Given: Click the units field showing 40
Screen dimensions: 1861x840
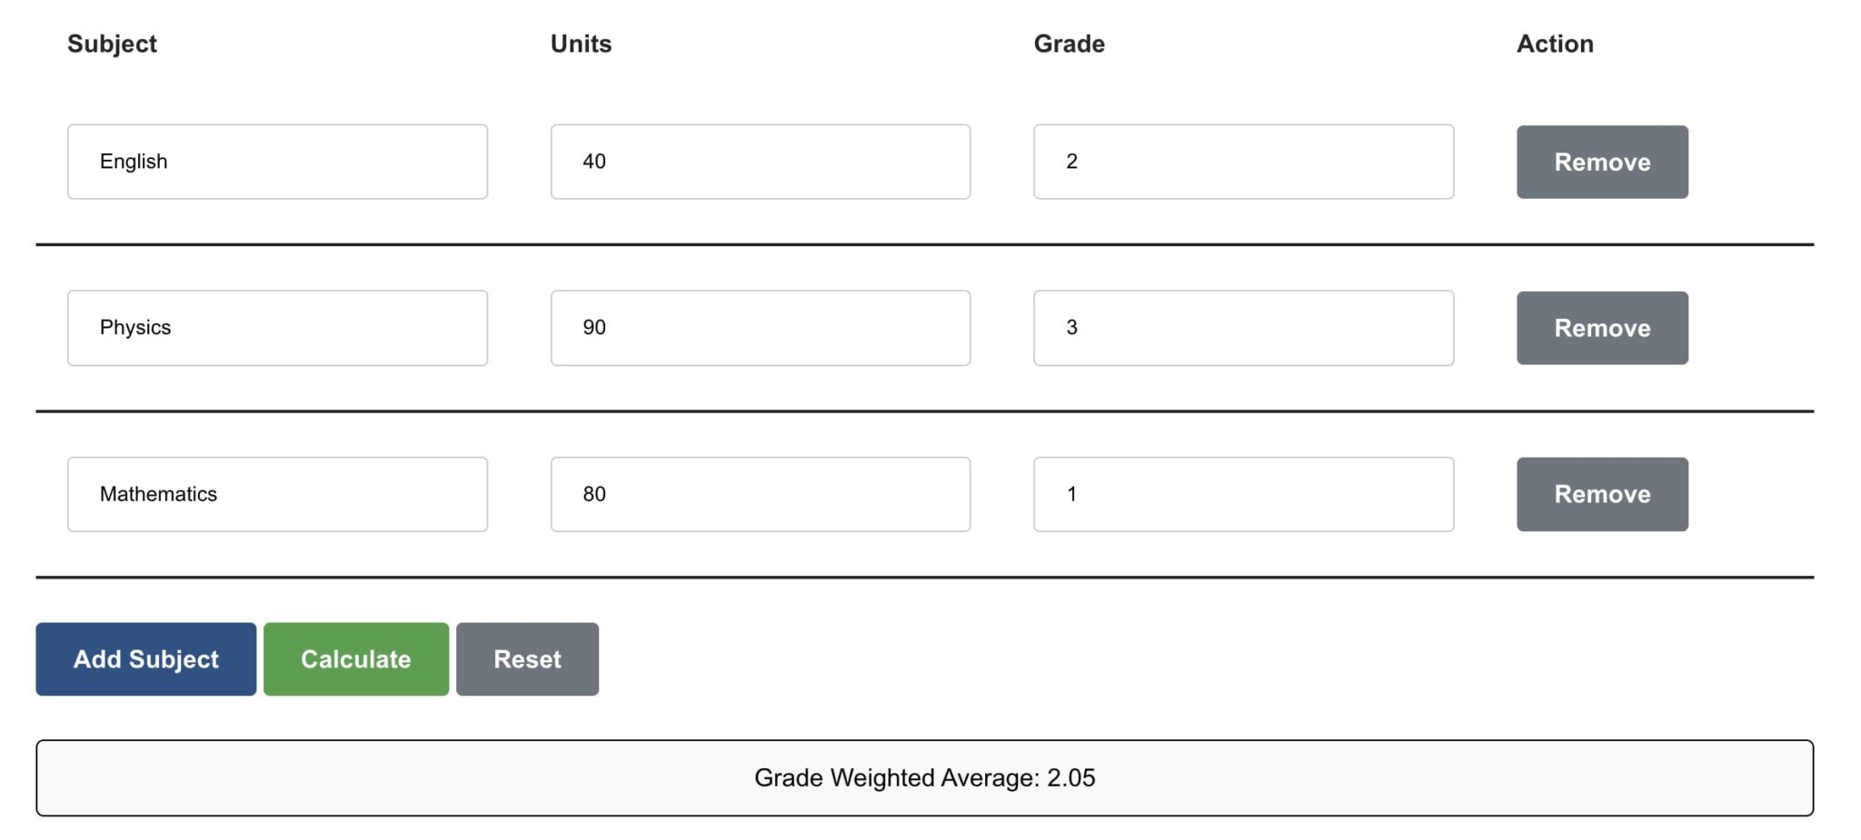Looking at the screenshot, I should 760,161.
